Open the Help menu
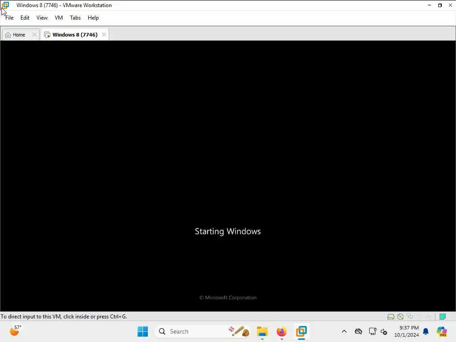 point(93,18)
